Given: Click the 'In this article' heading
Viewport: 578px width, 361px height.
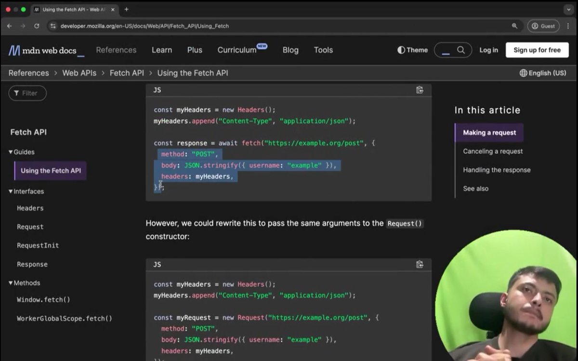Looking at the screenshot, I should [487, 110].
